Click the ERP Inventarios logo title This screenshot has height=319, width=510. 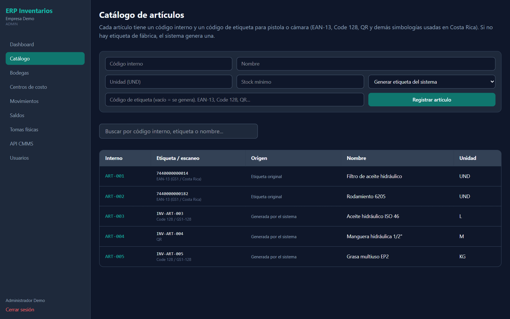click(29, 11)
